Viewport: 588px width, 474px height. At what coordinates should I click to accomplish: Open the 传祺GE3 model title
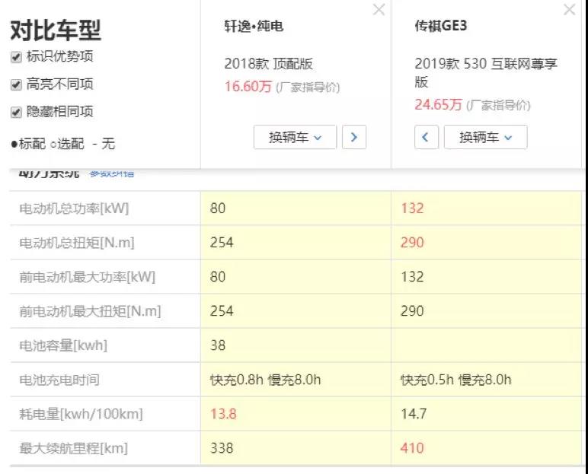pos(440,27)
